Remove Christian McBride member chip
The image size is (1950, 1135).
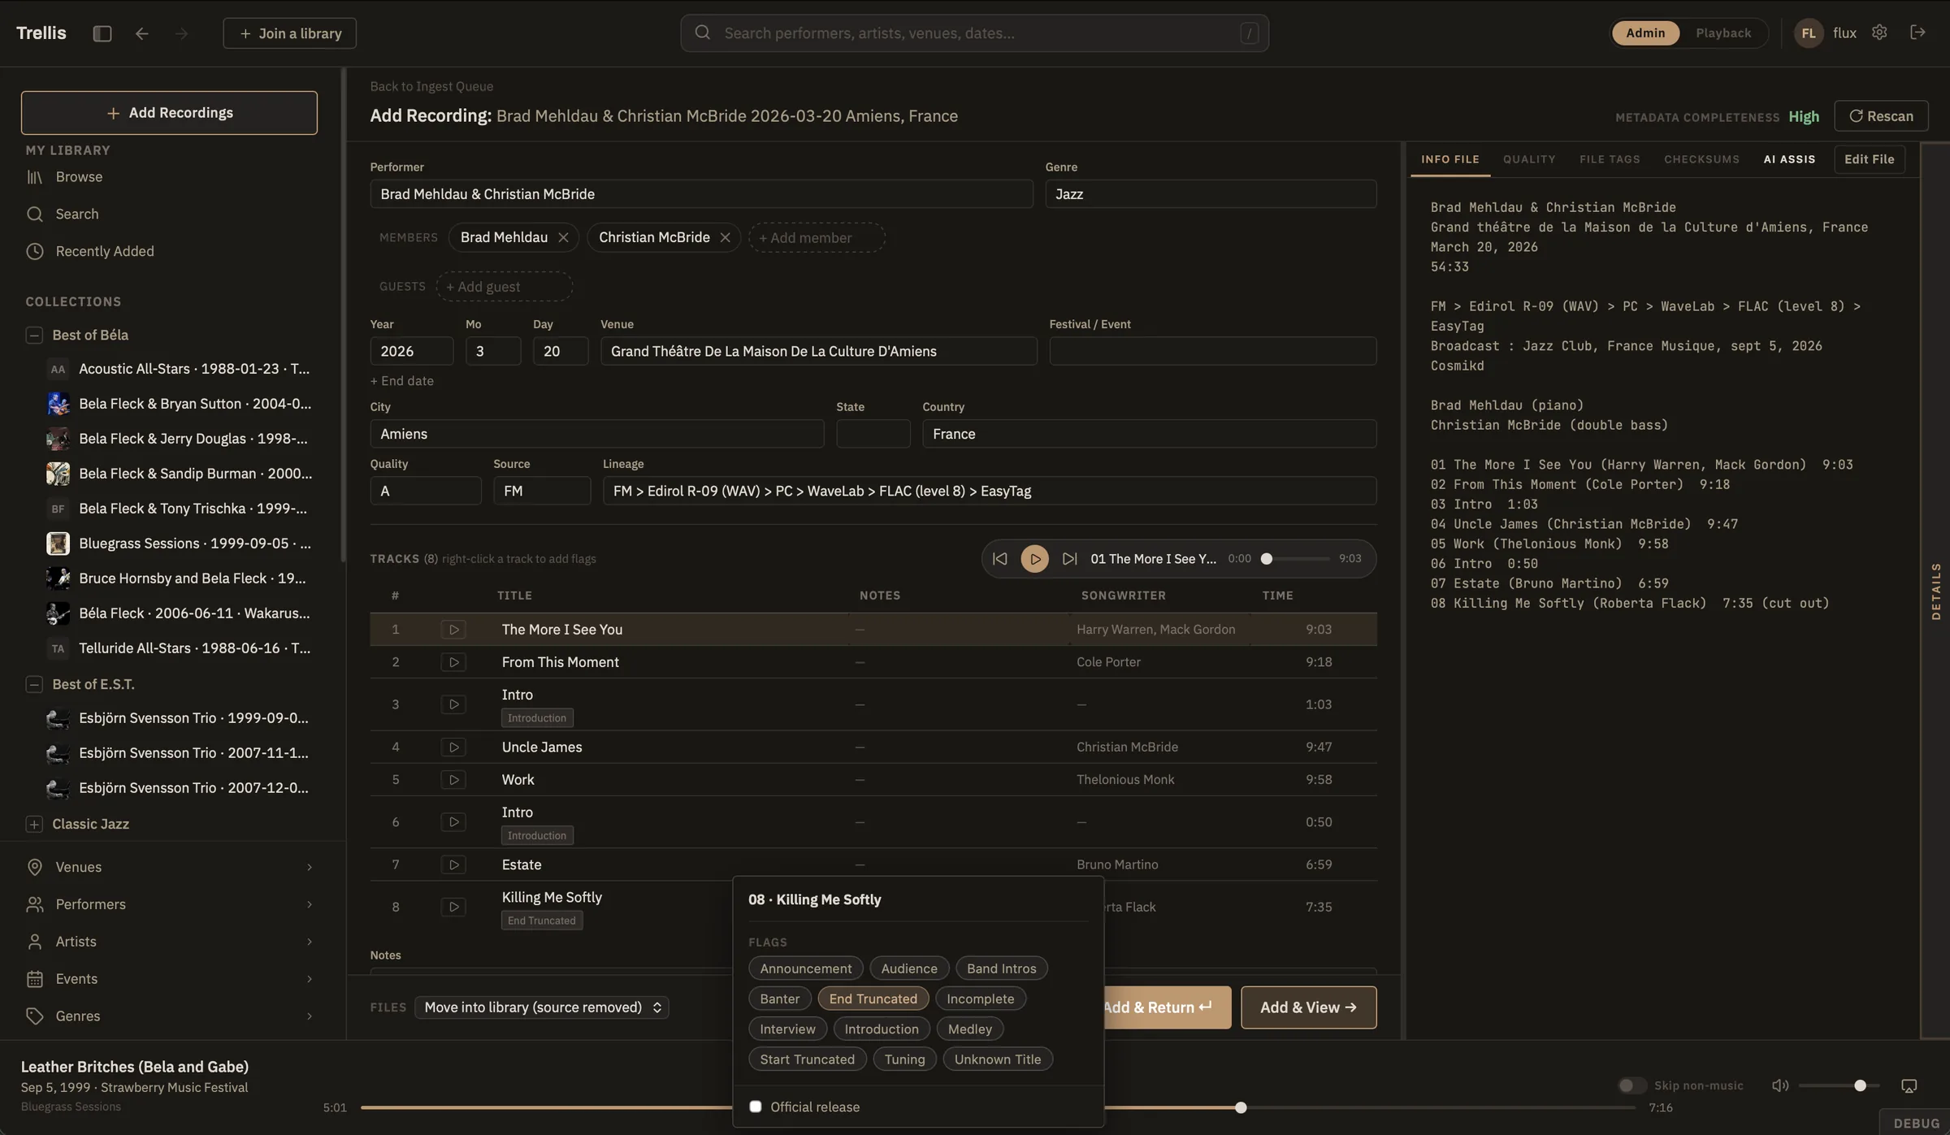point(725,237)
